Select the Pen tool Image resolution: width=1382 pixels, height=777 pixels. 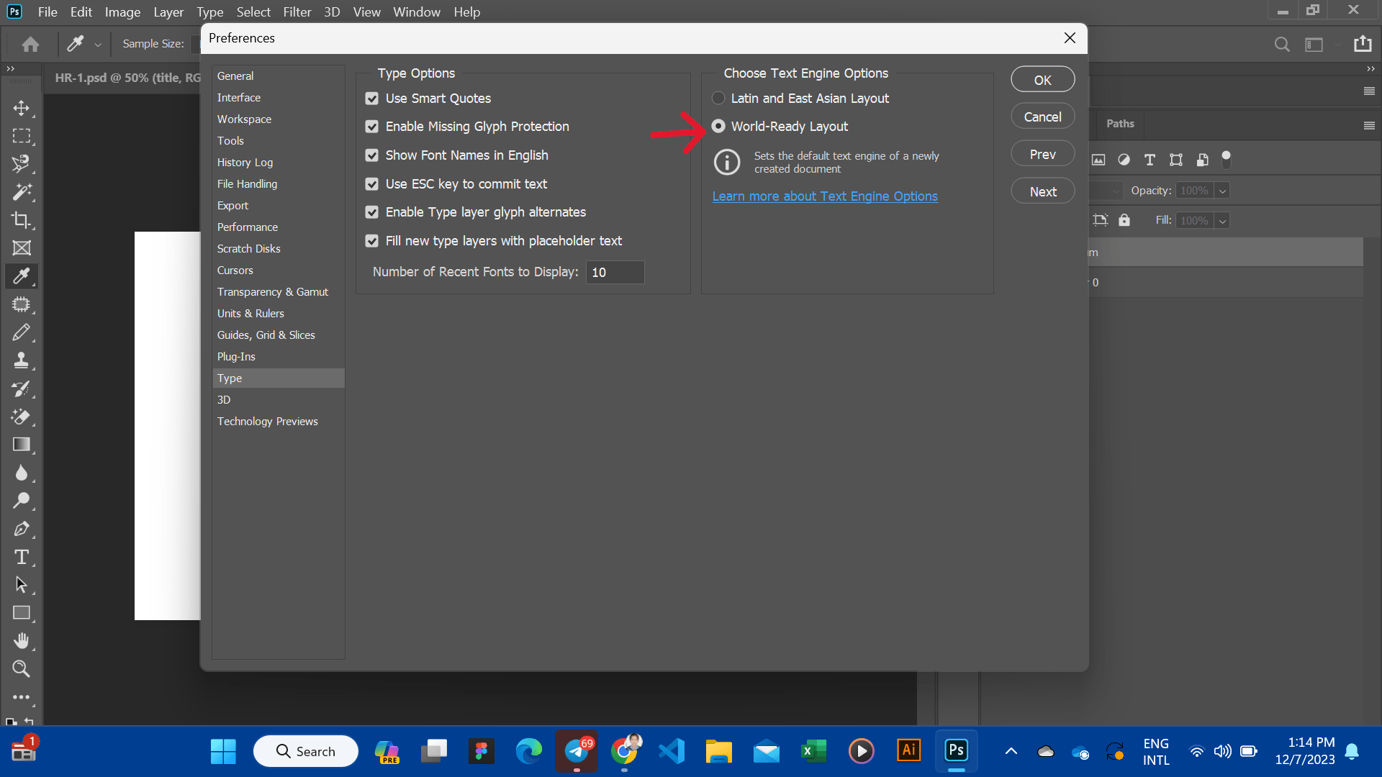point(22,529)
